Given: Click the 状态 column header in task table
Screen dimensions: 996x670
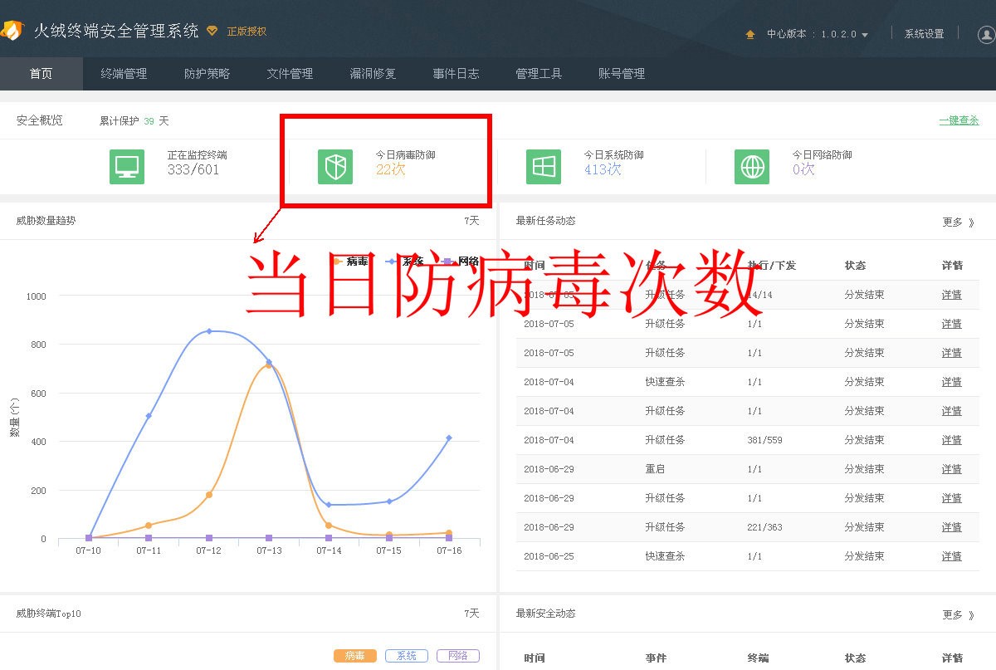Looking at the screenshot, I should (855, 266).
